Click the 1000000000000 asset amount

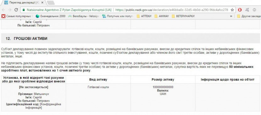click(163, 87)
